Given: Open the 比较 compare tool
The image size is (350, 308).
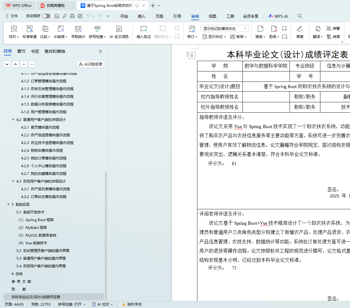Looking at the screenshot, I should click(x=45, y=32).
